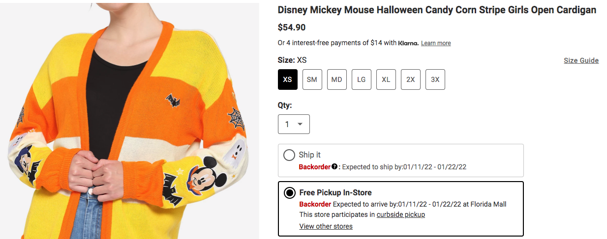Pick the MD size option
Viewport: 607px width, 239px height.
point(337,80)
